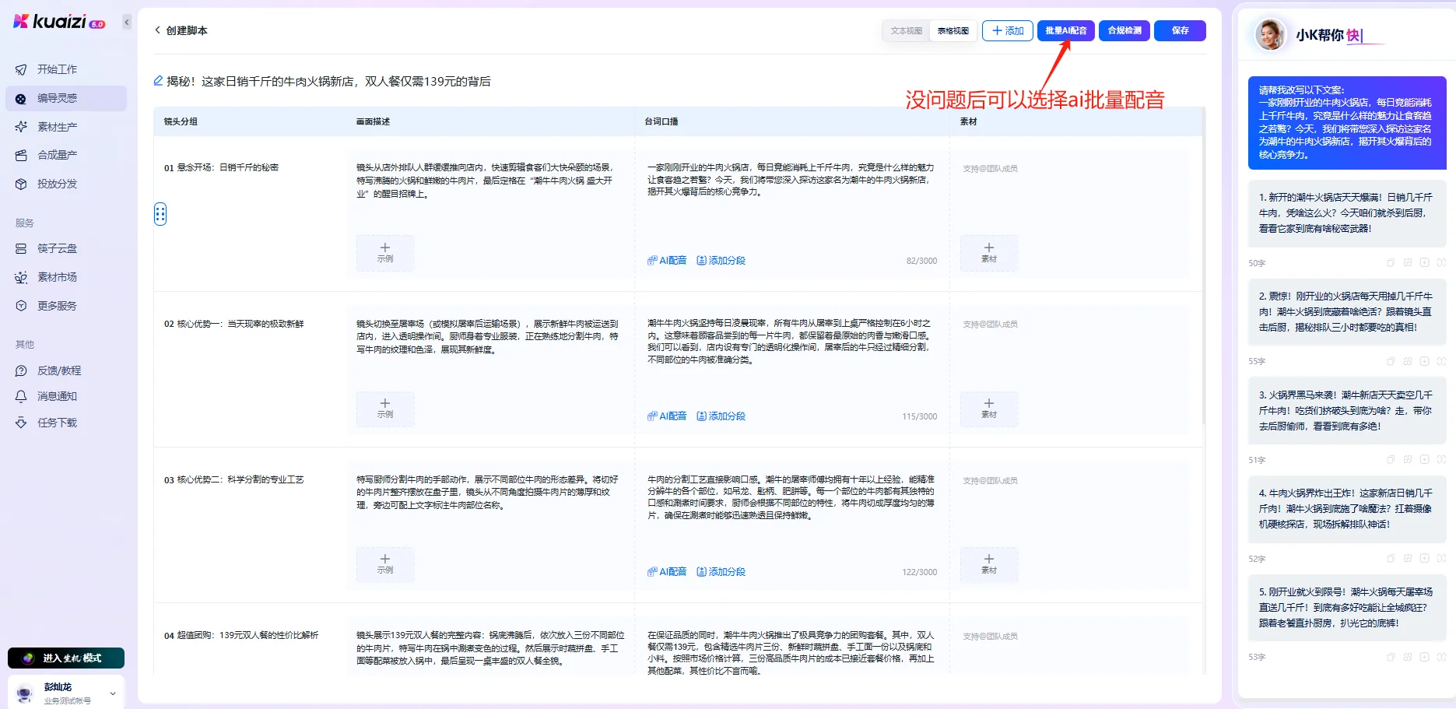Click the 任务下载 download icon
The height and width of the screenshot is (709, 1456).
tap(21, 423)
